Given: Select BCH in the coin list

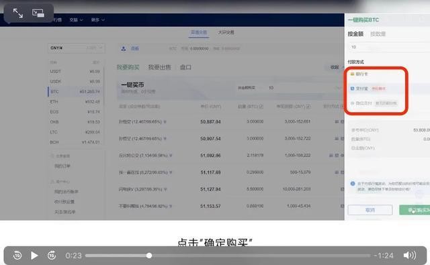Looking at the screenshot, I should (x=75, y=142).
